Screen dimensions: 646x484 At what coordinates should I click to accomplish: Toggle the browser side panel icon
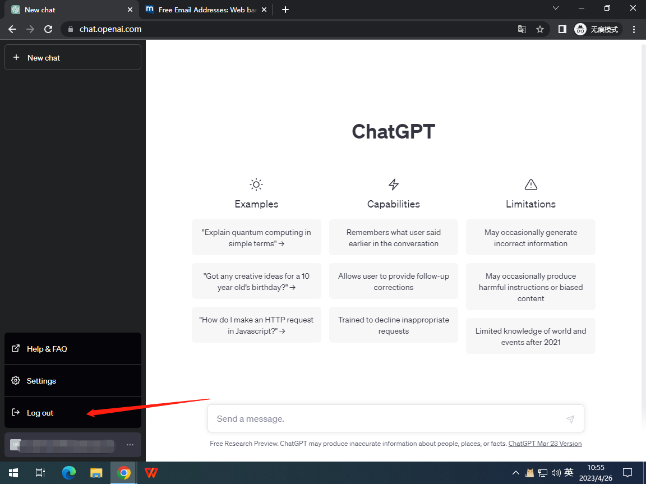(562, 29)
